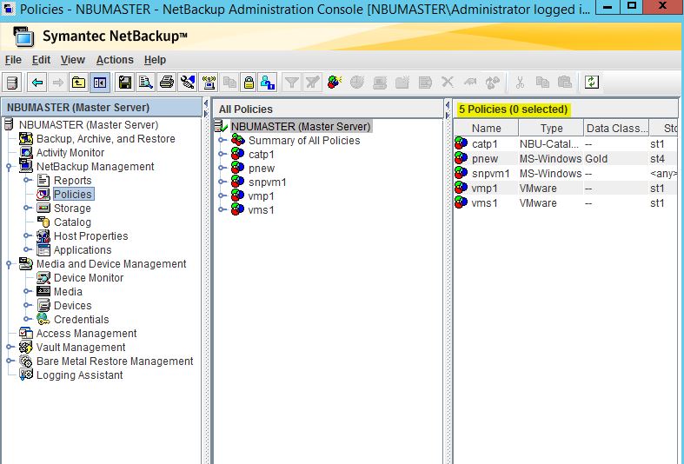Click the save floppy disk toolbar icon
Image resolution: width=684 pixels, height=464 pixels.
click(125, 83)
